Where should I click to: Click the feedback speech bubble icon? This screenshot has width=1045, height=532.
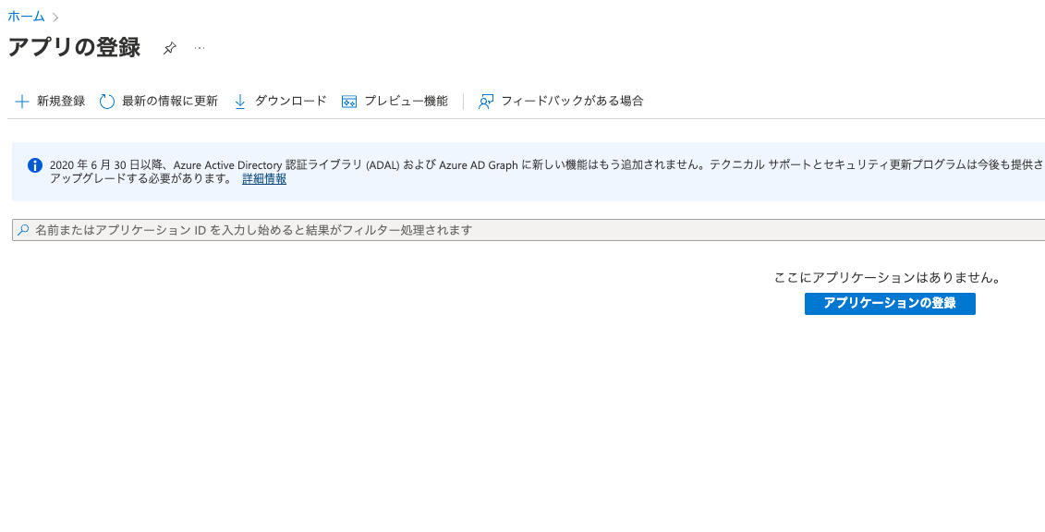click(485, 101)
